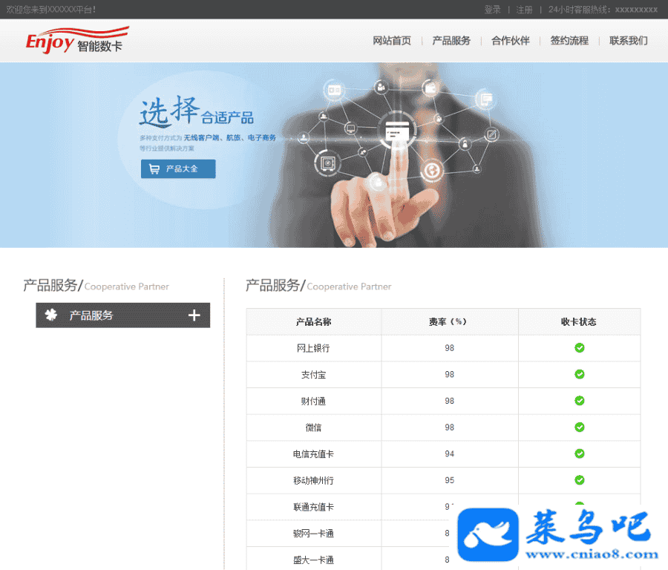The width and height of the screenshot is (668, 570).
Task: Click the 产品名称 column header
Action: (313, 321)
